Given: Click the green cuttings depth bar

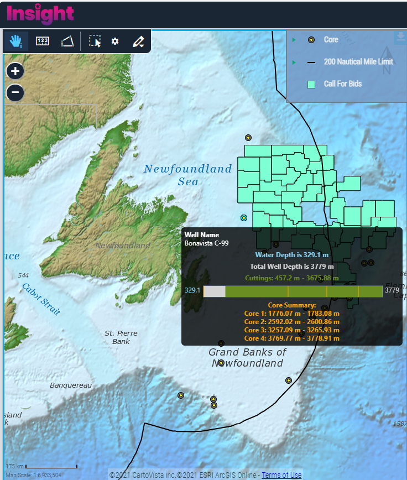Looking at the screenshot, I should click(x=304, y=291).
